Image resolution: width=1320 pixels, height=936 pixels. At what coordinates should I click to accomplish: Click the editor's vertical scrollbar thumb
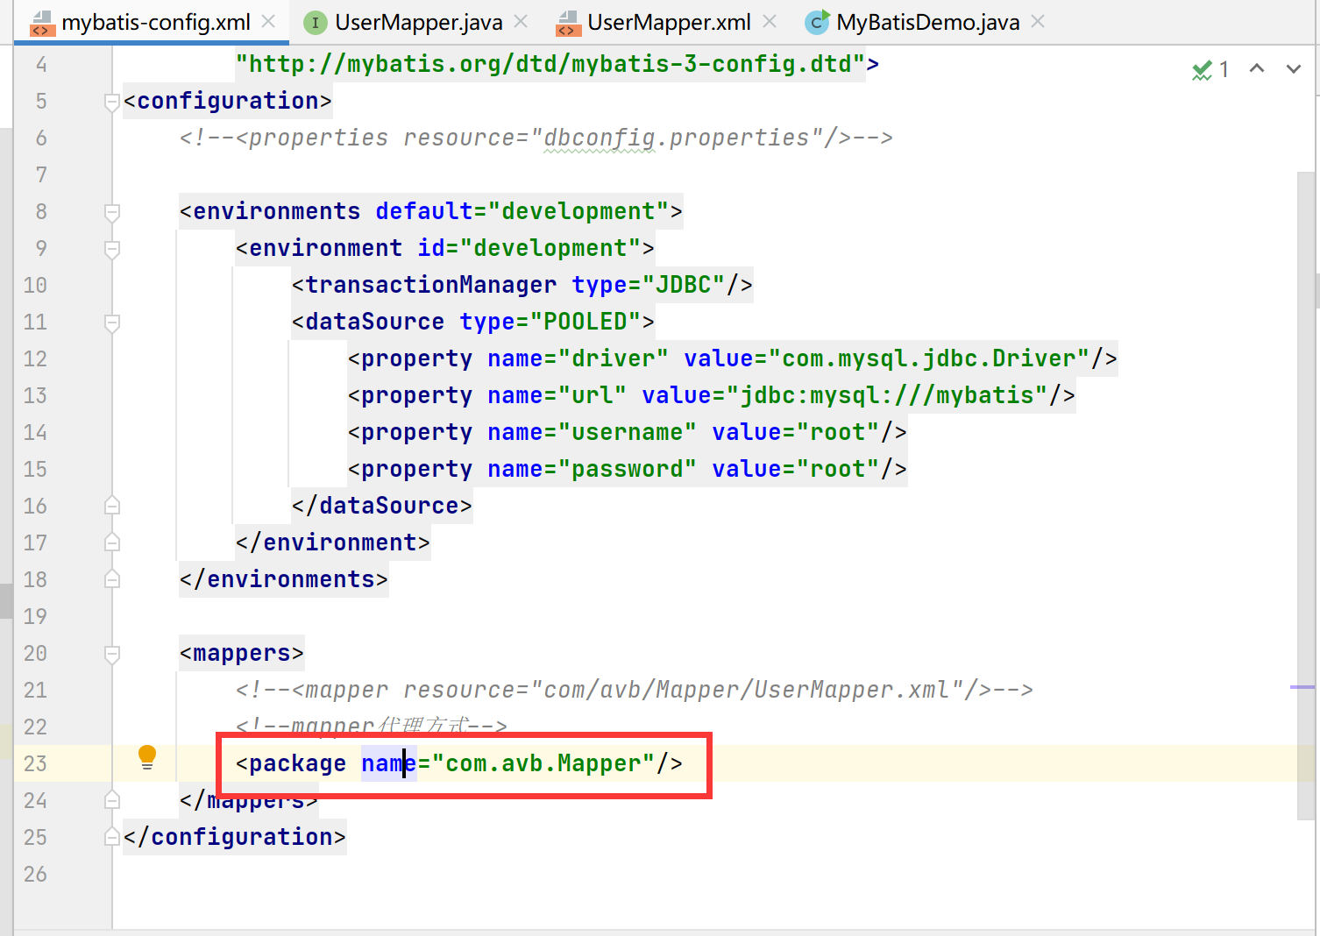[1306, 496]
